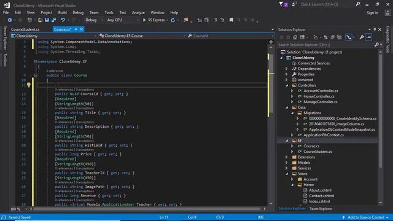Screen dimensions: 393x221
Task: Save the current file with Save icon
Action: tap(47, 20)
